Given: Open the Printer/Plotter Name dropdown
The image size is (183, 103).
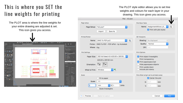Looking at the screenshot, I should tap(112, 41).
